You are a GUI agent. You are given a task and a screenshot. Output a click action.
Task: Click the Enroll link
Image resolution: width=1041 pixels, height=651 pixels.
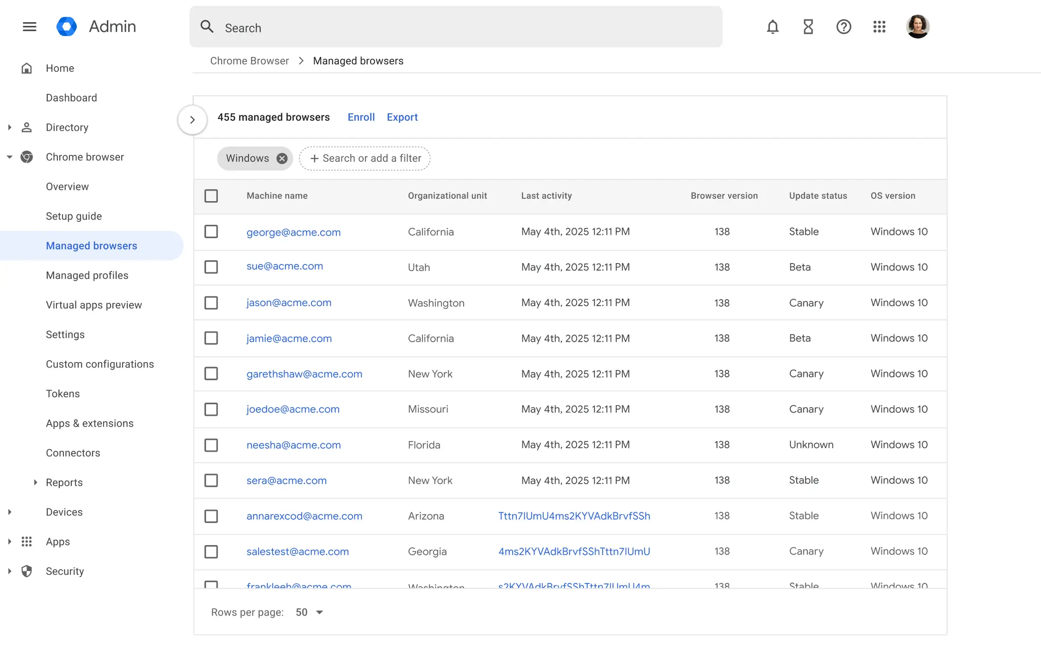pyautogui.click(x=361, y=117)
